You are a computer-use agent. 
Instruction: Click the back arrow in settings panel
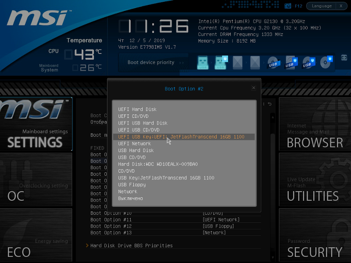[x=270, y=104]
